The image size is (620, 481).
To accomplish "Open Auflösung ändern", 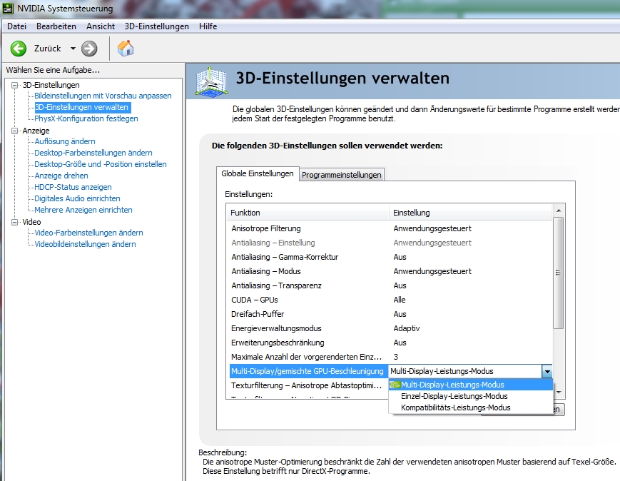I will pos(65,141).
